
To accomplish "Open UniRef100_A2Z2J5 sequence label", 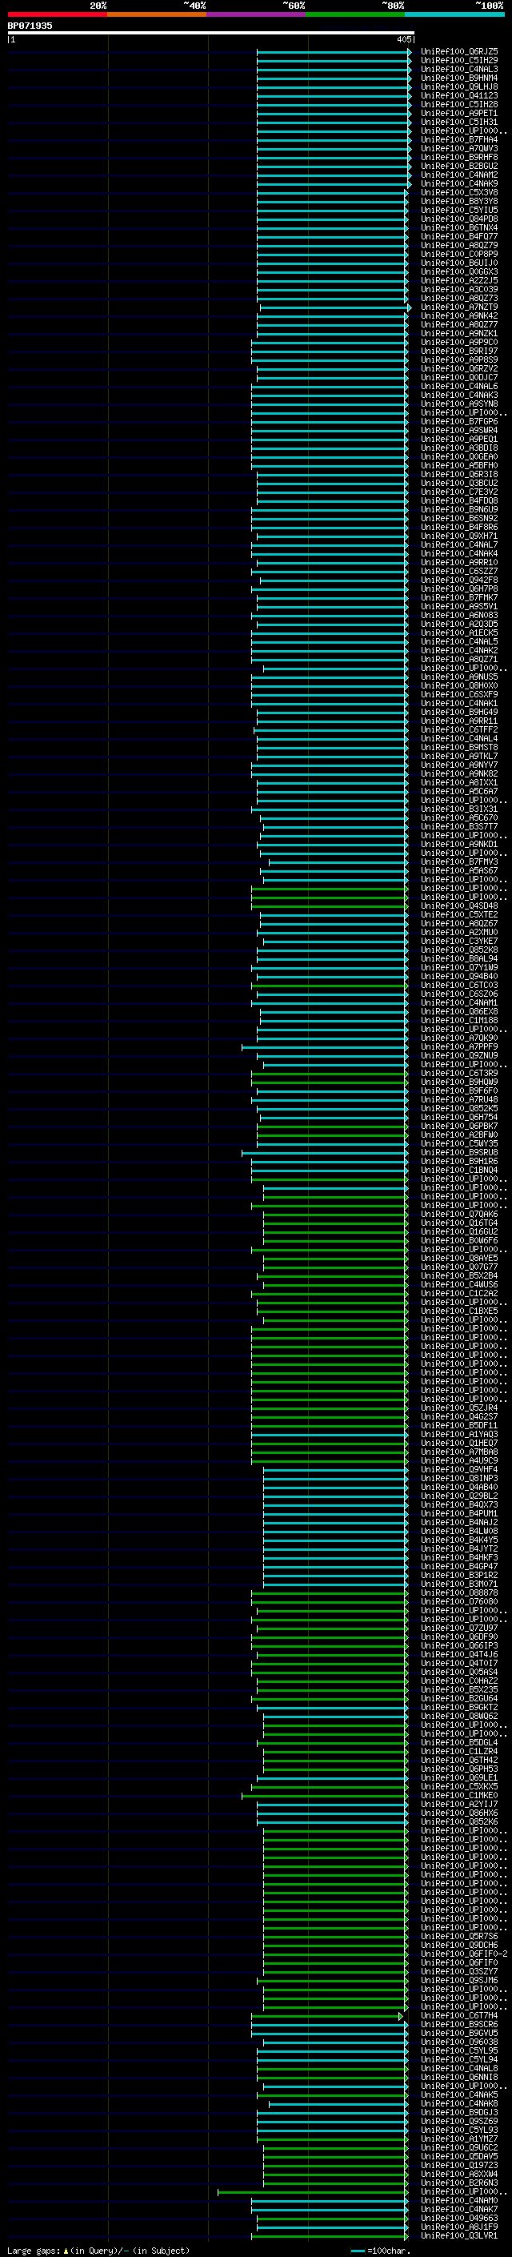I will point(459,280).
